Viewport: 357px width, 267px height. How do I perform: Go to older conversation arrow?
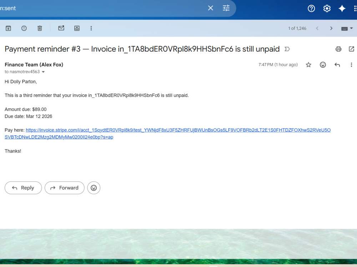(x=331, y=28)
